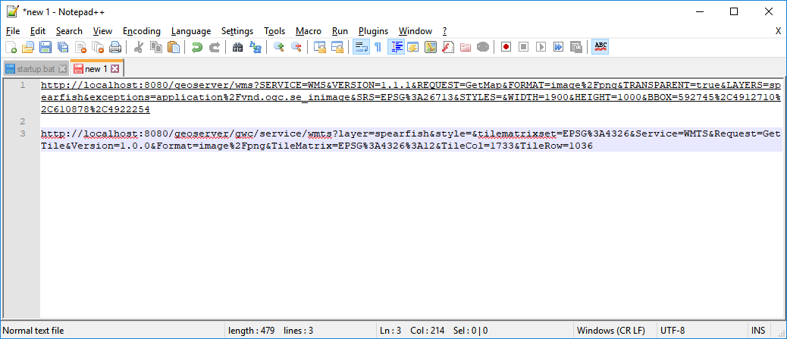Click the INS insert mode indicator
The height and width of the screenshot is (339, 787).
pyautogui.click(x=758, y=331)
